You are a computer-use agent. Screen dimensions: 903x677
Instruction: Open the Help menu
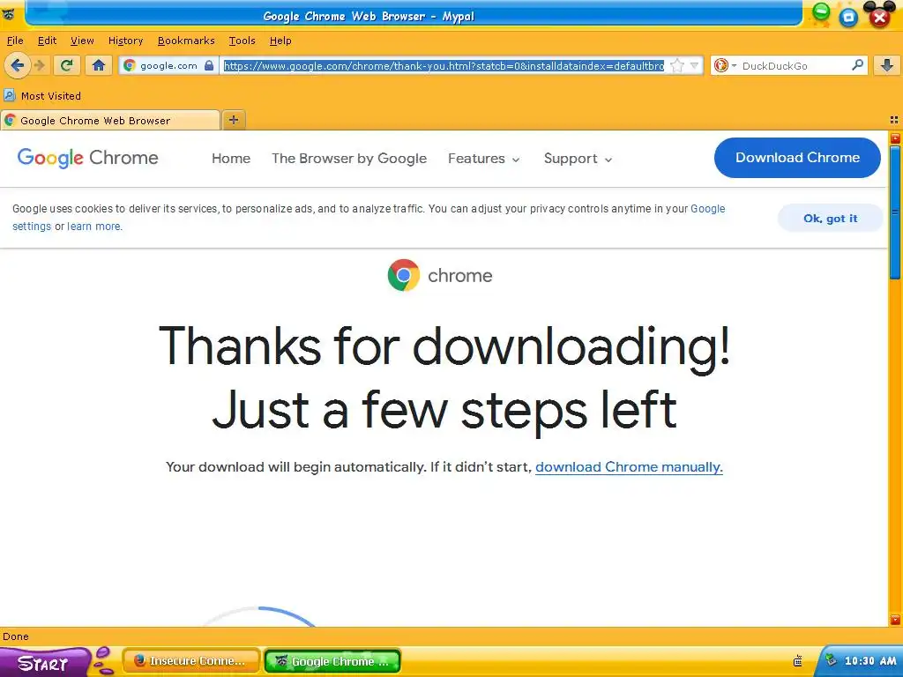(x=280, y=41)
